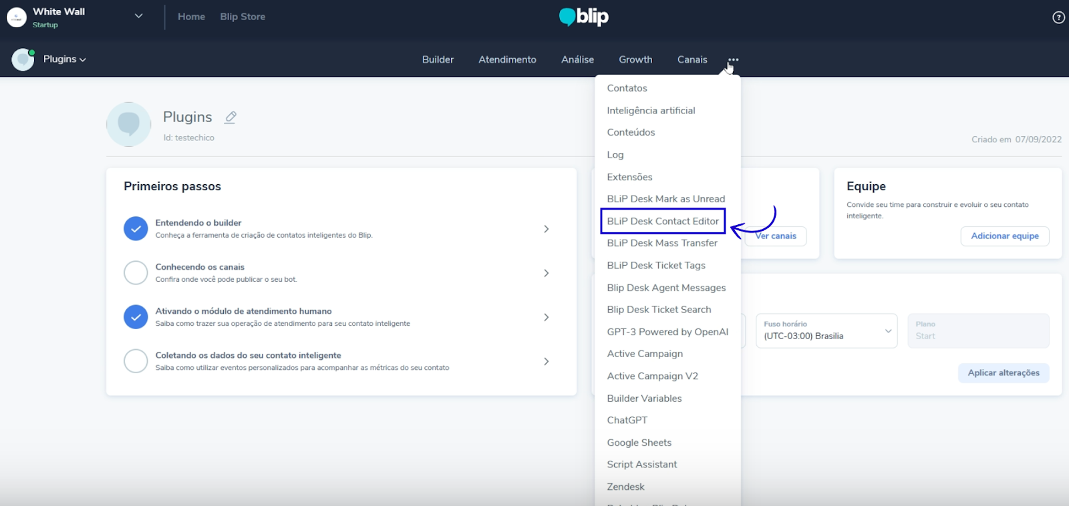Select GPT-3 Powered by OpenAI
Image resolution: width=1069 pixels, height=506 pixels.
(667, 332)
